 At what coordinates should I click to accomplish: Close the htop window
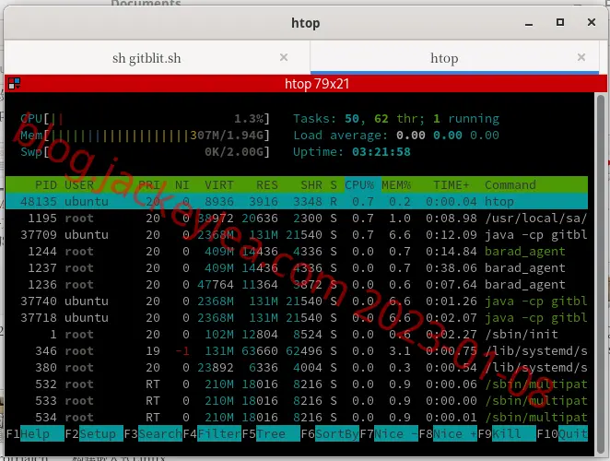pyautogui.click(x=592, y=22)
